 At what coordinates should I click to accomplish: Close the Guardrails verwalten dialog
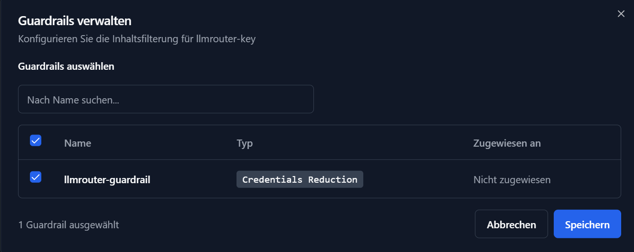coord(621,14)
